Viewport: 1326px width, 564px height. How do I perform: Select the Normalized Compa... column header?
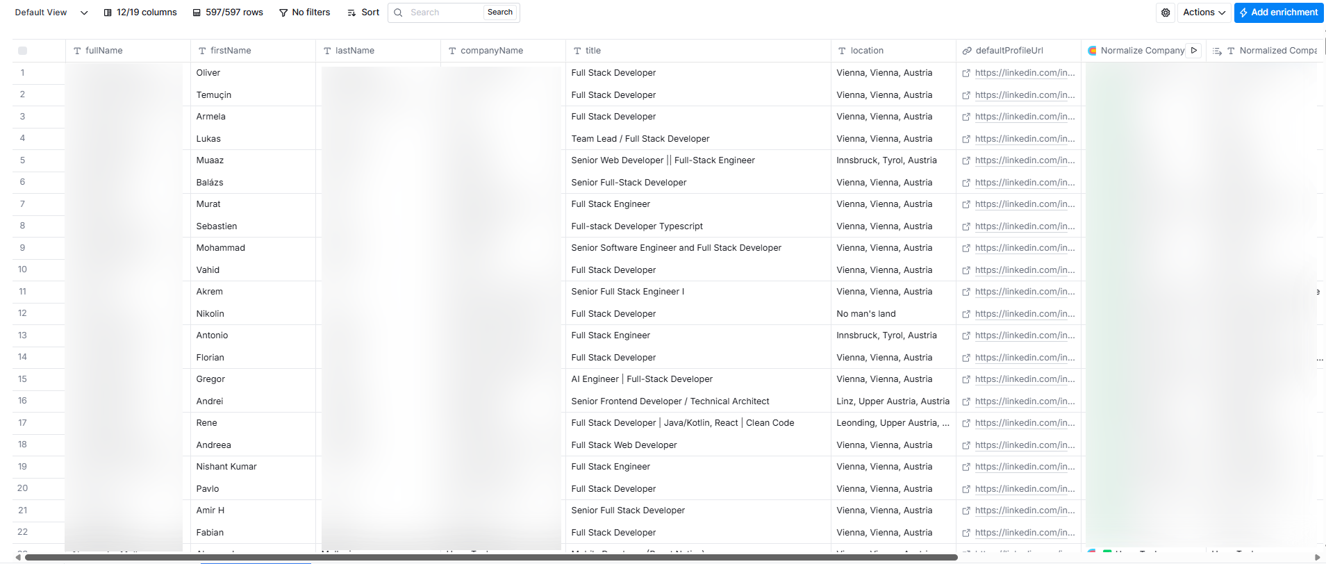[x=1265, y=51]
